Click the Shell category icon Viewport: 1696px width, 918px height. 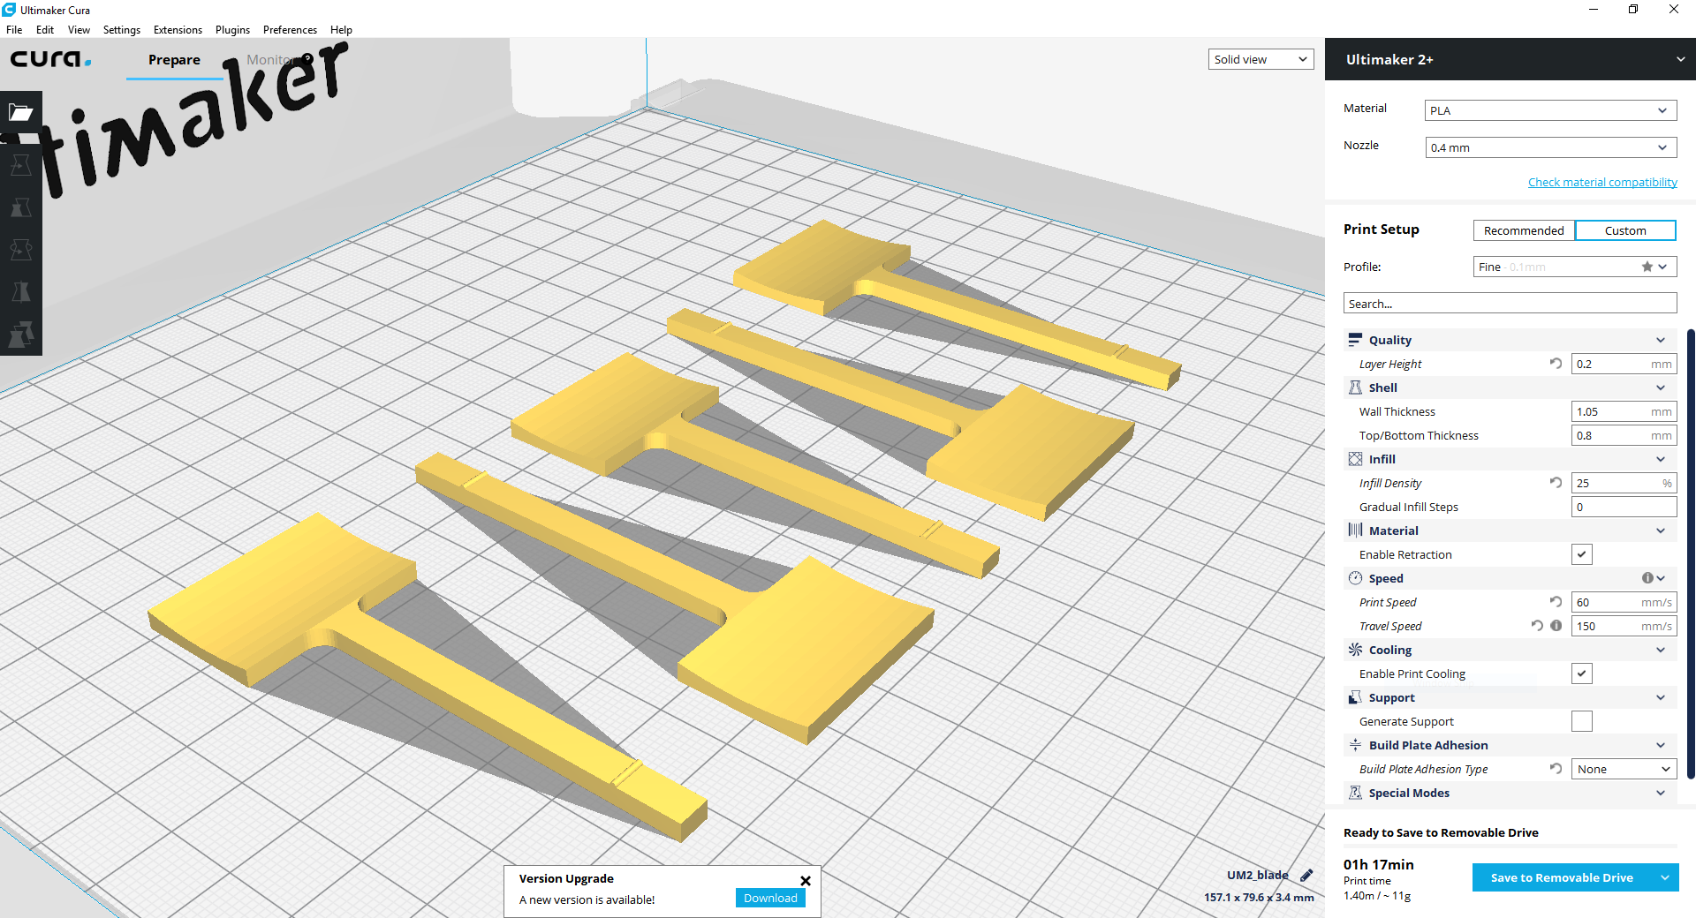pos(1355,388)
